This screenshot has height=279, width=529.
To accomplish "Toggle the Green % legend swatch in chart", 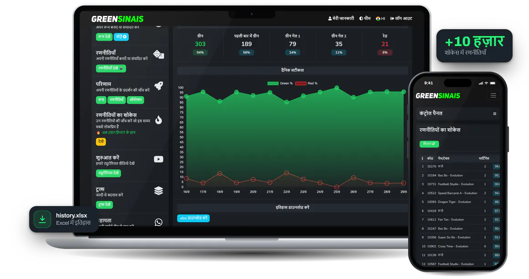I will pyautogui.click(x=273, y=83).
